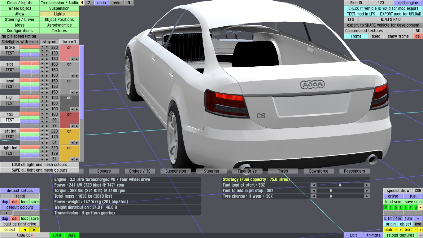The height and width of the screenshot is (238, 423).
Task: Open the Transmission / Audio tab
Action: click(x=59, y=3)
